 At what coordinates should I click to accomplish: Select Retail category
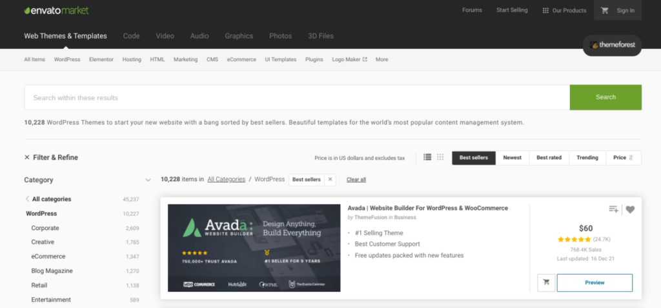tap(39, 285)
